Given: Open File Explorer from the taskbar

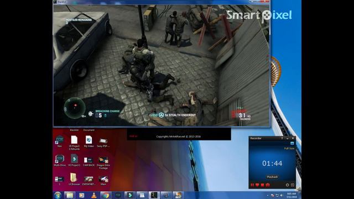Looking at the screenshot, I should point(70,195).
